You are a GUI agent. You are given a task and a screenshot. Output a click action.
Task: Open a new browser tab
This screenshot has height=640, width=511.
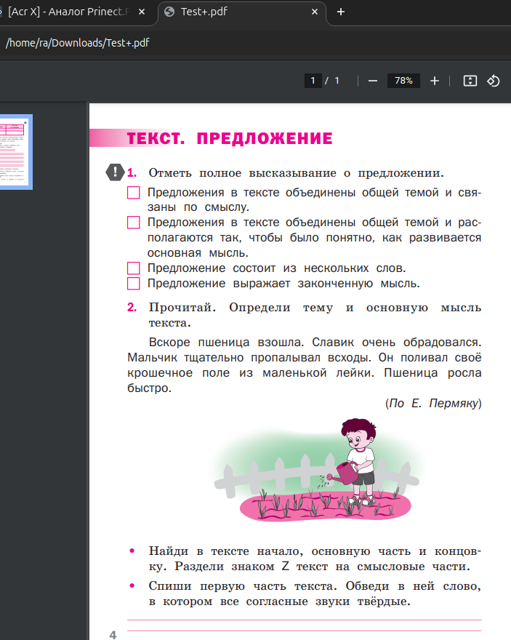point(341,12)
